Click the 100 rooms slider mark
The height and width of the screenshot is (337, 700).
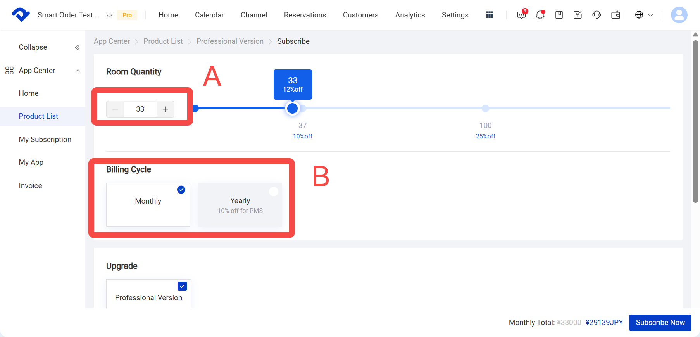click(x=485, y=108)
